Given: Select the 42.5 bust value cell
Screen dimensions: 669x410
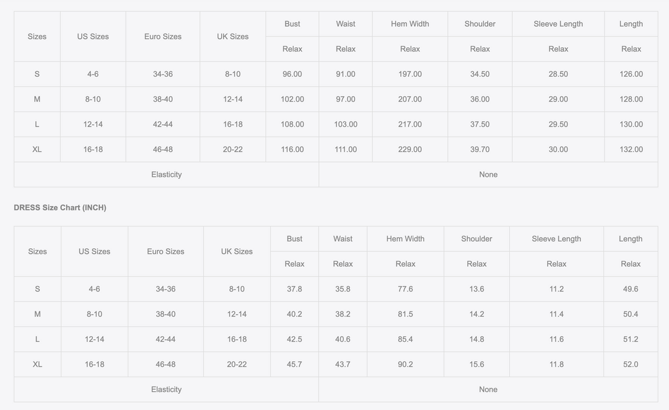Looking at the screenshot, I should coord(295,339).
